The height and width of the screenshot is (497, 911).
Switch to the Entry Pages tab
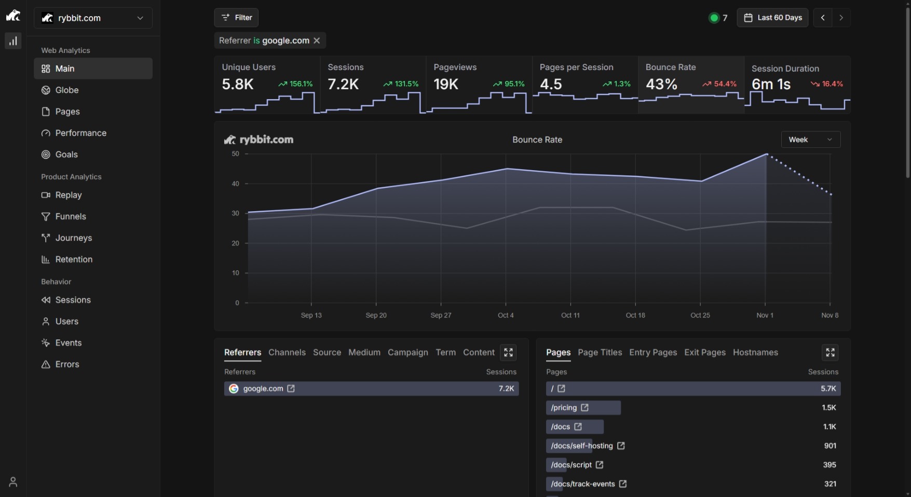(x=653, y=353)
